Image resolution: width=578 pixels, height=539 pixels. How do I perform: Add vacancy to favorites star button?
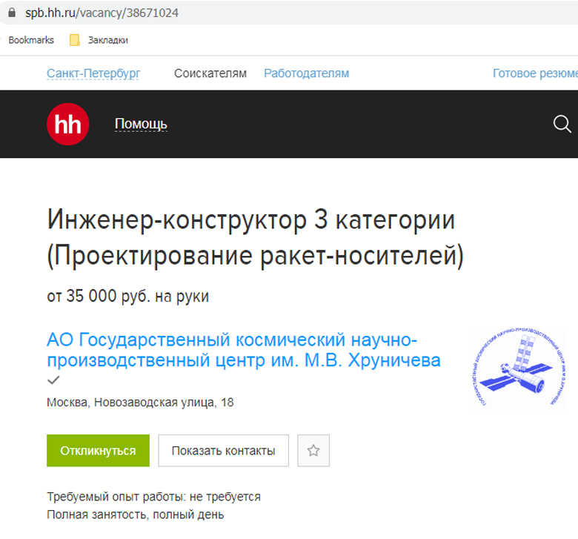coord(313,451)
